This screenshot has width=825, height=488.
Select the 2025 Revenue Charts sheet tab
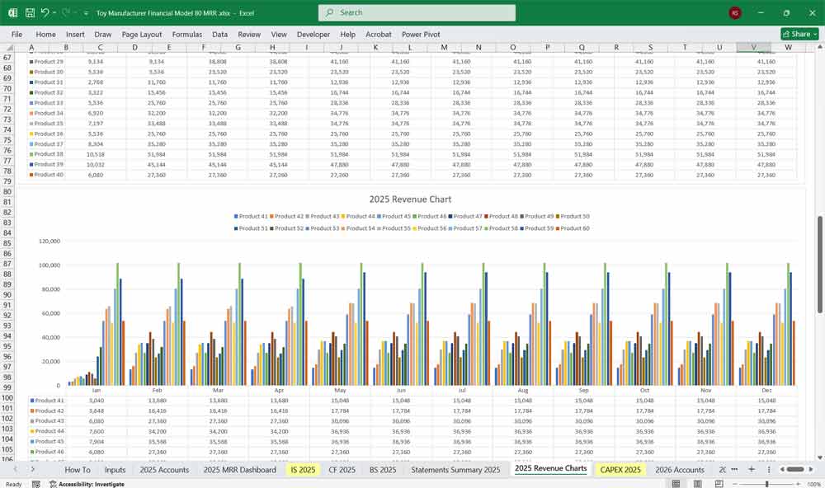[x=550, y=468]
